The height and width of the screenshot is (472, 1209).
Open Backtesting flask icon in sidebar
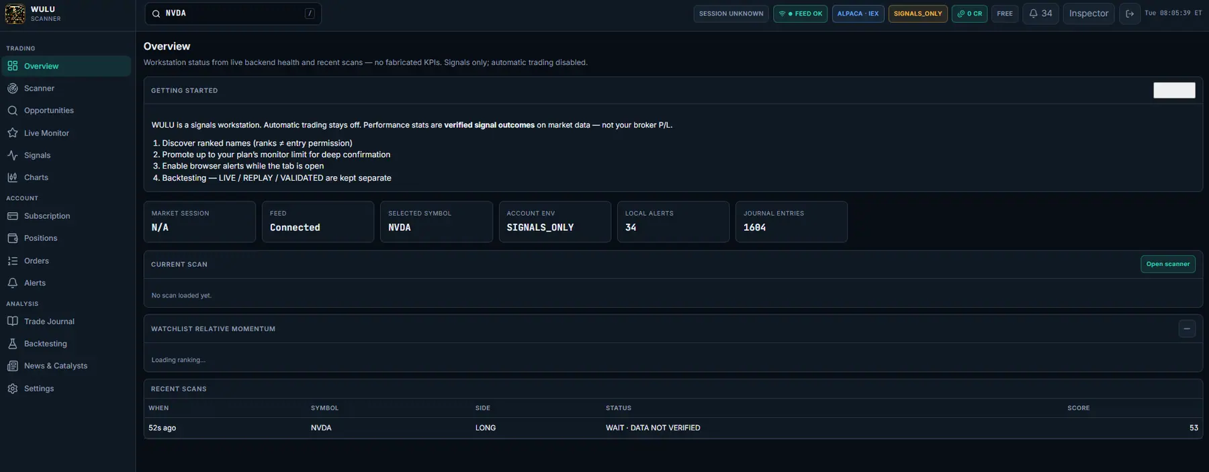point(12,343)
